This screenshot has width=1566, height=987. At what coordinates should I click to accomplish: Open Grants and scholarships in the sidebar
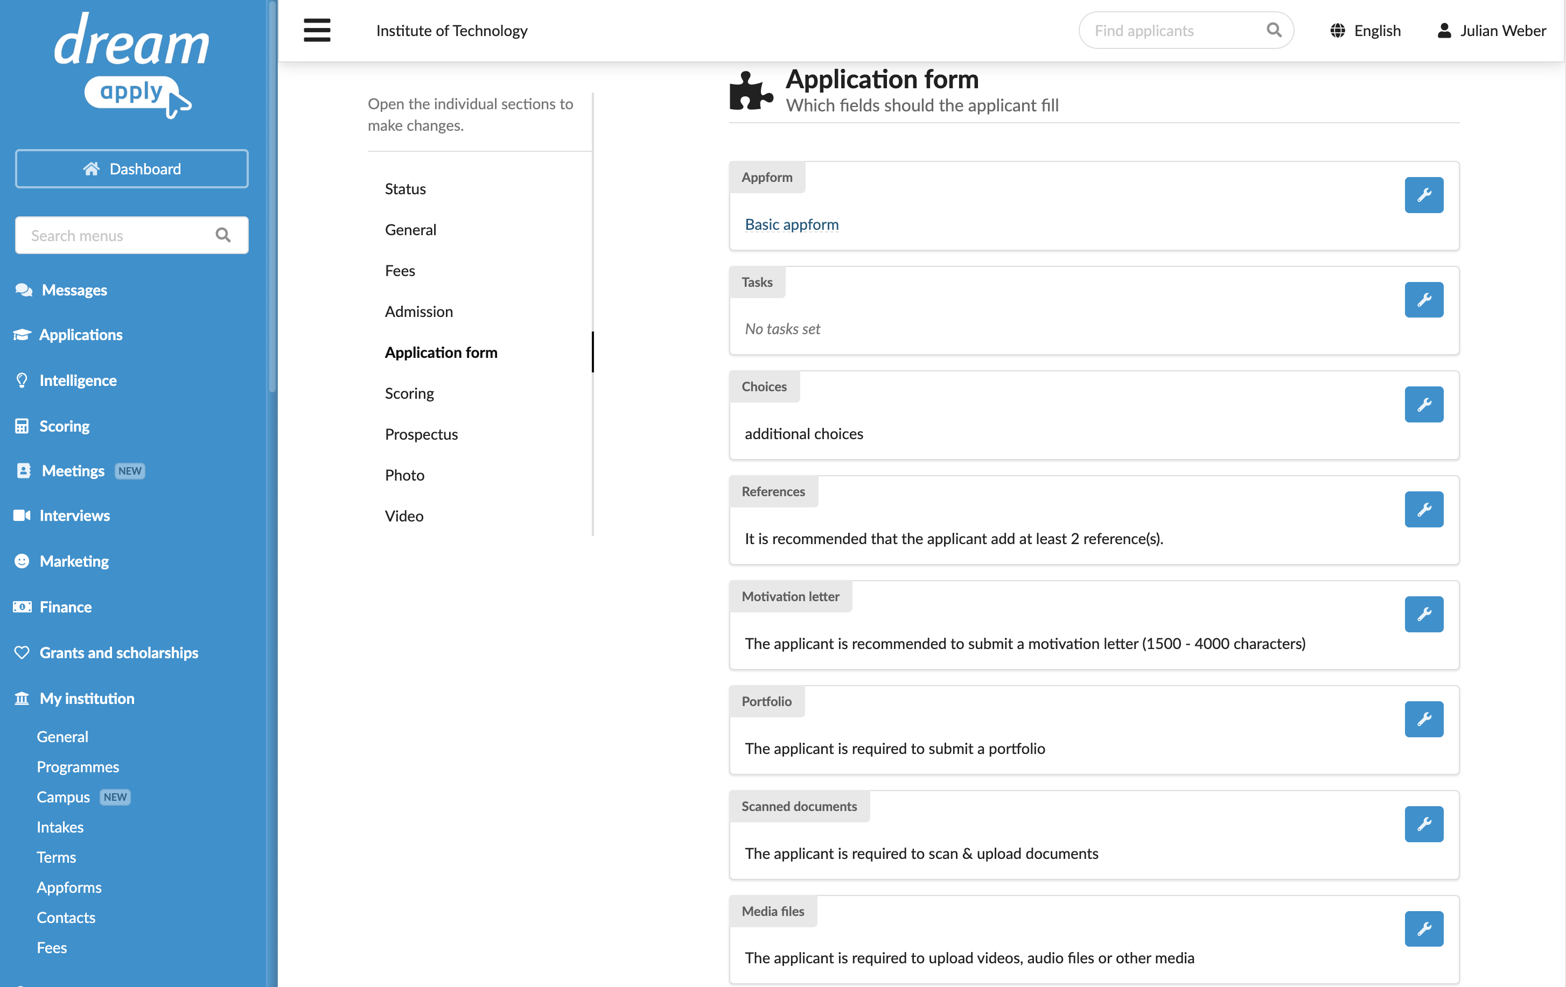pyautogui.click(x=119, y=652)
